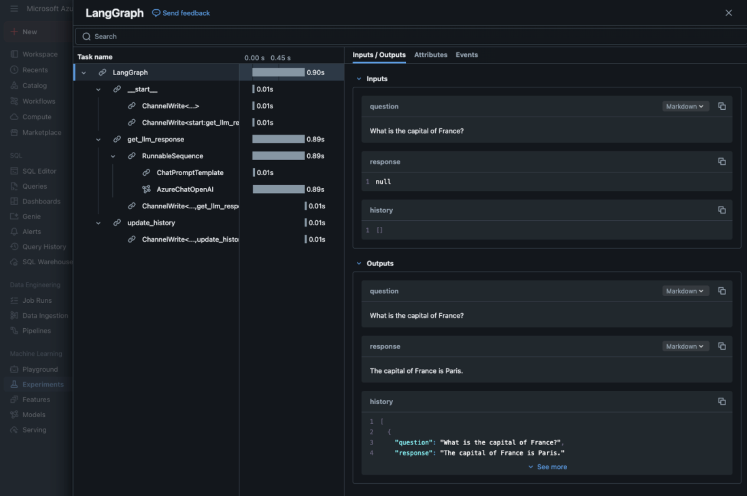Open the Experiments sidebar icon
The image size is (749, 496).
[x=14, y=384]
